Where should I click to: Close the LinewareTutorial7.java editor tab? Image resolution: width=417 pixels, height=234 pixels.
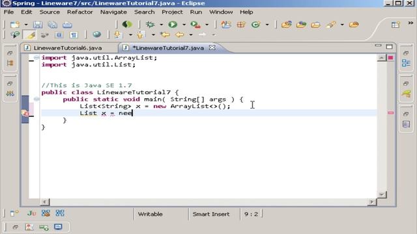(212, 47)
